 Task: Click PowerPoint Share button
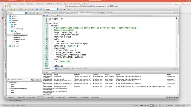[x=175, y=4]
